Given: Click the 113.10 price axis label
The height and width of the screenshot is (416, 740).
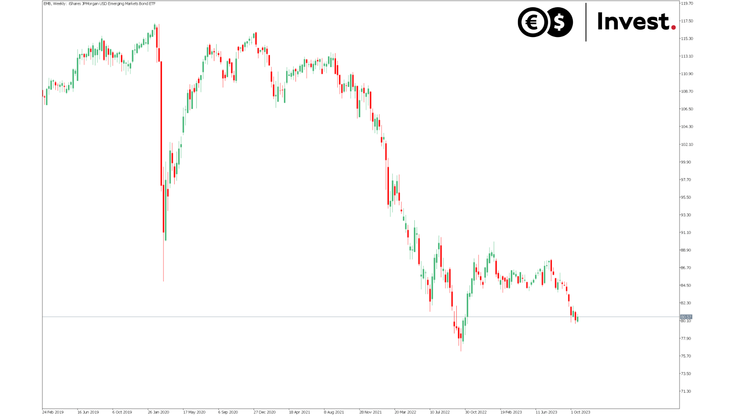Looking at the screenshot, I should point(687,56).
